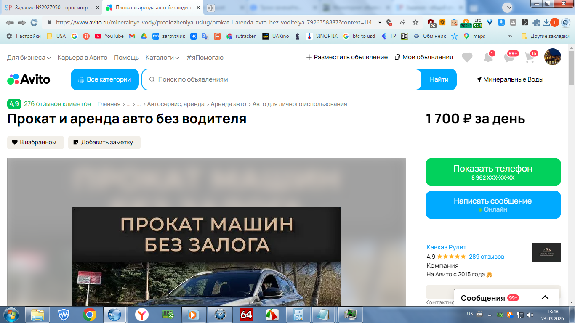The width and height of the screenshot is (575, 323).
Task: Click Разместить объявление link
Action: (347, 57)
